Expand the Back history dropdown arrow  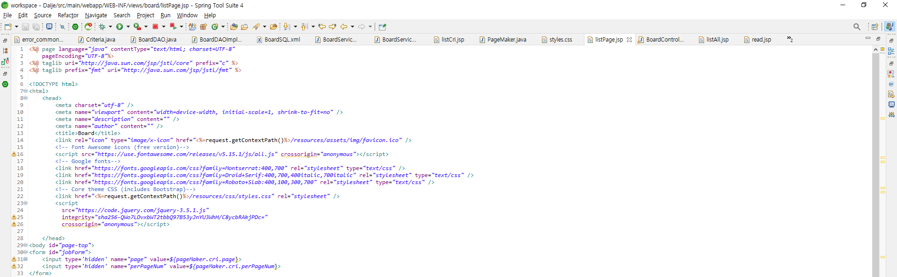click(352, 27)
